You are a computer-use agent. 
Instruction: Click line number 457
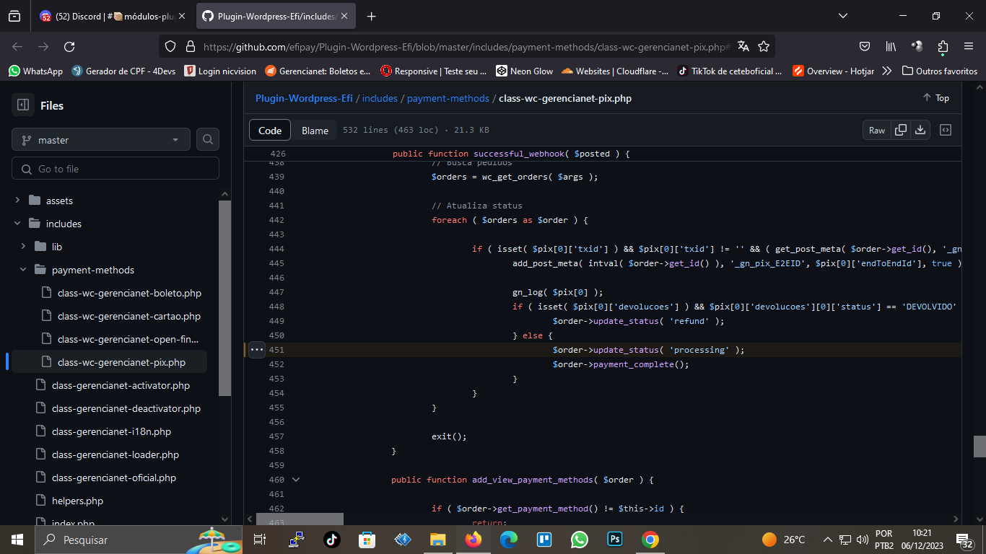point(276,436)
